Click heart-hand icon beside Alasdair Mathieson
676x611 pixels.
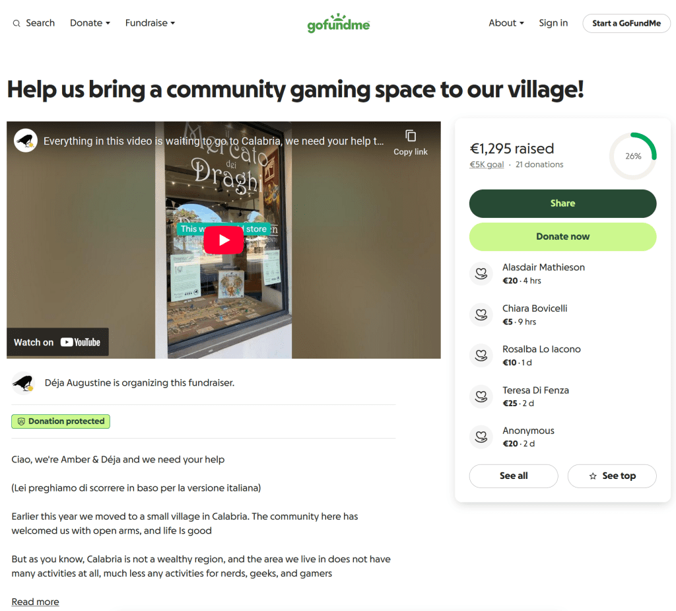coord(481,273)
